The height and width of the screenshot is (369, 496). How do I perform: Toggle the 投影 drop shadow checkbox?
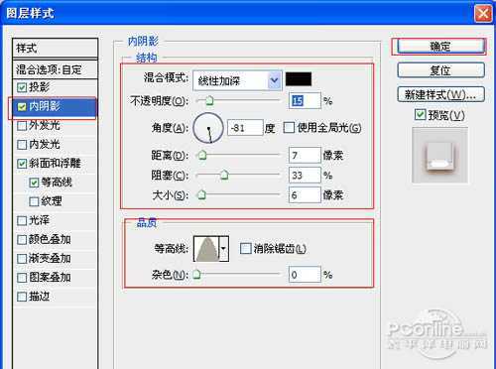pyautogui.click(x=22, y=87)
